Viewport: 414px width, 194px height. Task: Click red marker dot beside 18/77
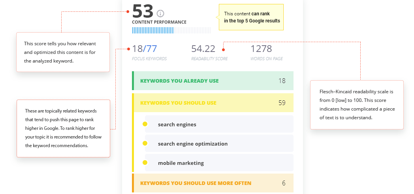(128, 49)
